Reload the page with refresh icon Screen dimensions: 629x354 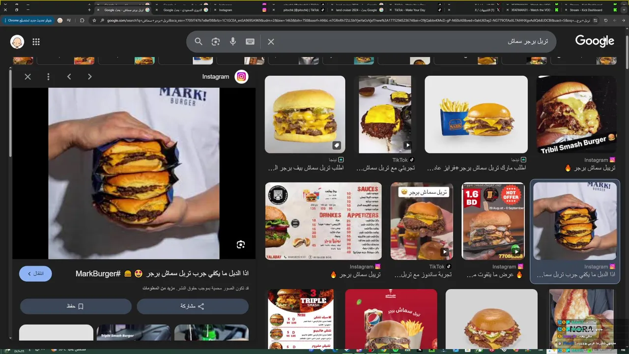605,20
